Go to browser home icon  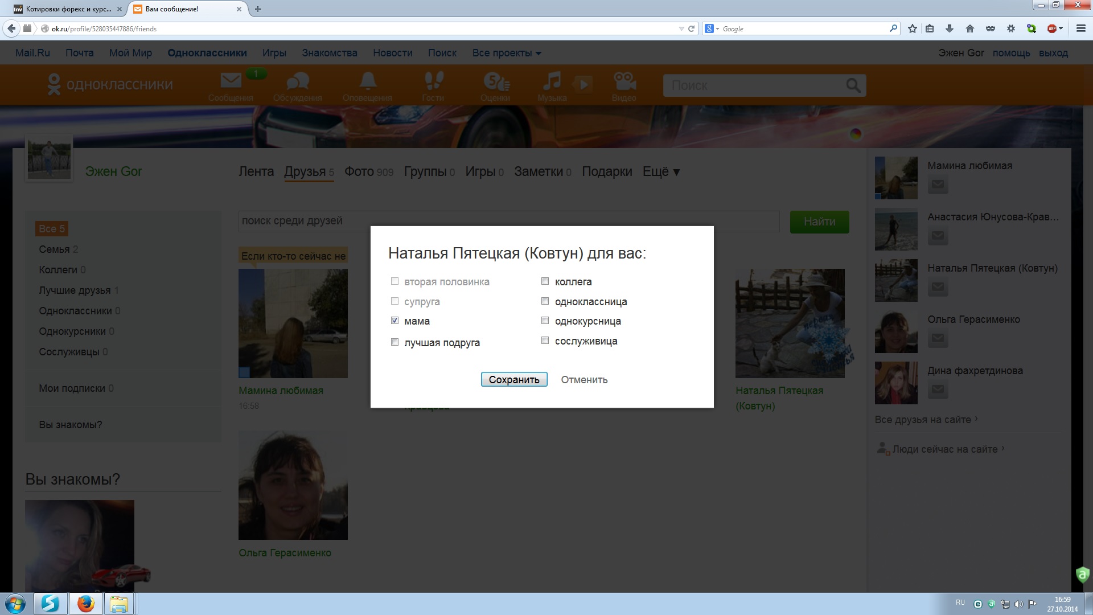pos(970,28)
